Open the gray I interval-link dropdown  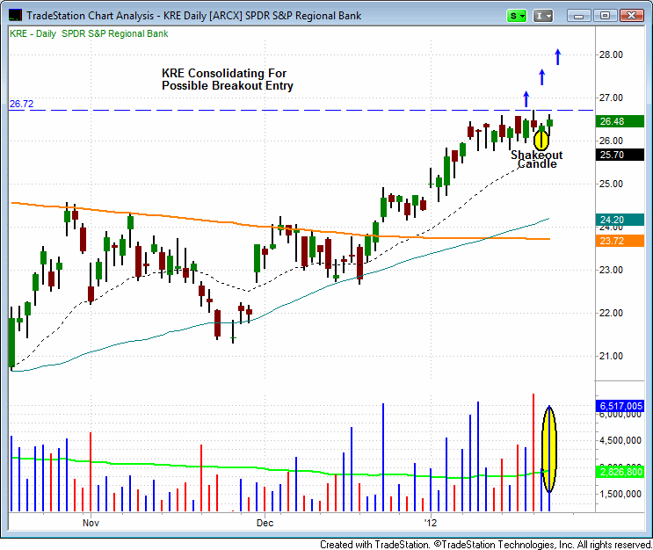(x=543, y=16)
